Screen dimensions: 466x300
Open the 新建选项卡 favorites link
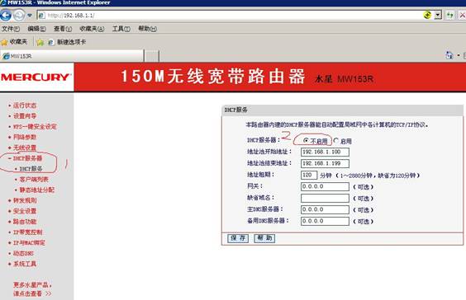[67, 42]
